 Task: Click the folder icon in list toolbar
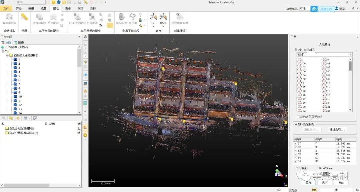click(11, 118)
